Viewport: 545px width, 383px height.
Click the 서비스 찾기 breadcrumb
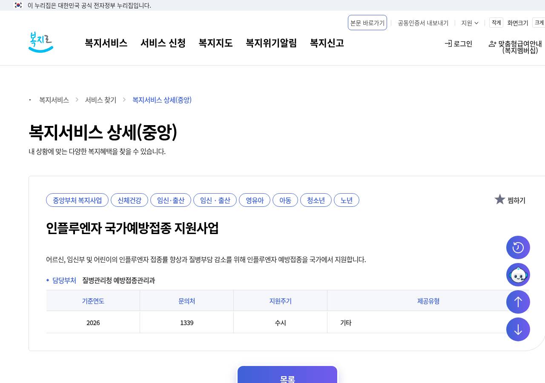(x=100, y=100)
